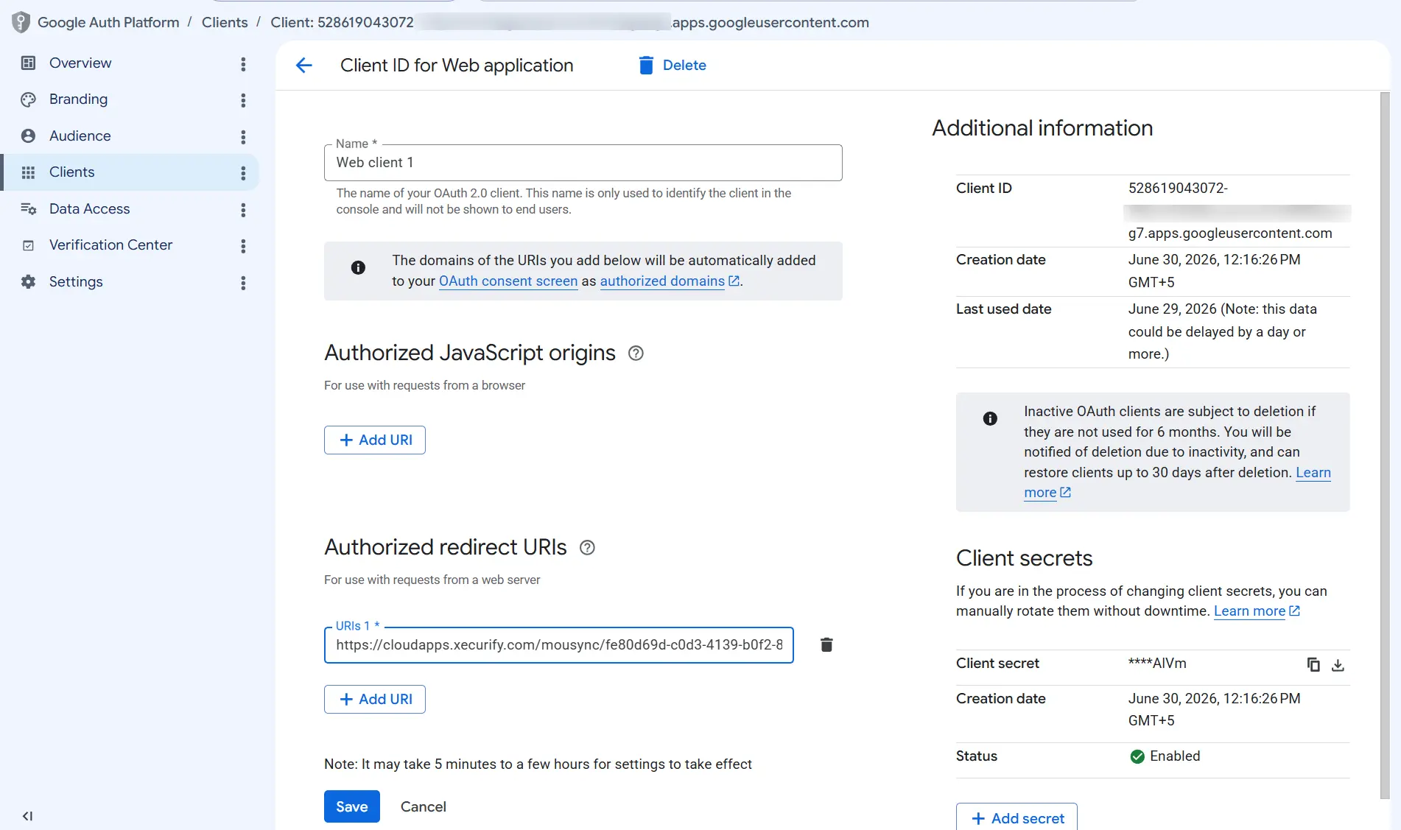Go back using the left arrow
This screenshot has height=830, width=1401.
pyautogui.click(x=303, y=66)
